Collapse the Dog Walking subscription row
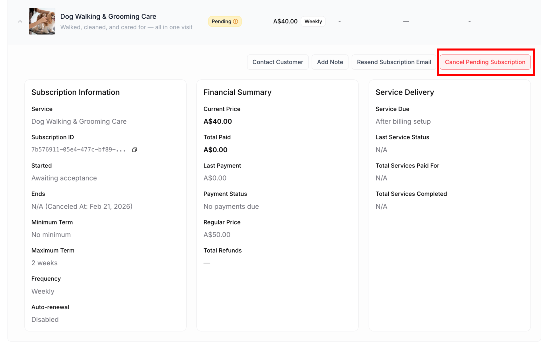550x347 pixels. 20,21
